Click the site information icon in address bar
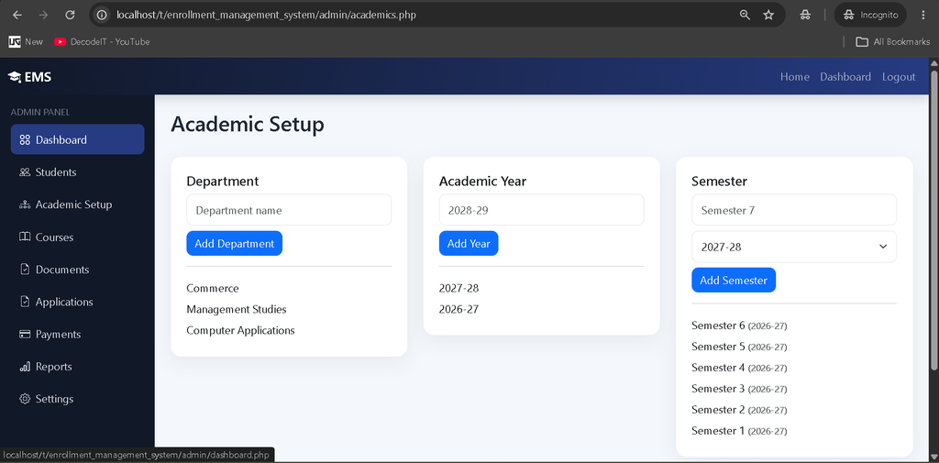 pyautogui.click(x=102, y=15)
